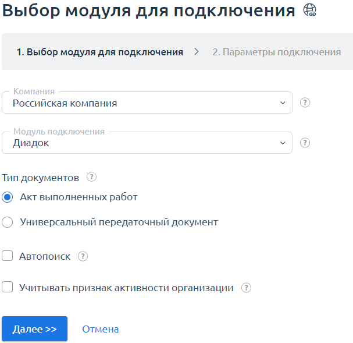Click the Тип документов label

[x=41, y=177]
